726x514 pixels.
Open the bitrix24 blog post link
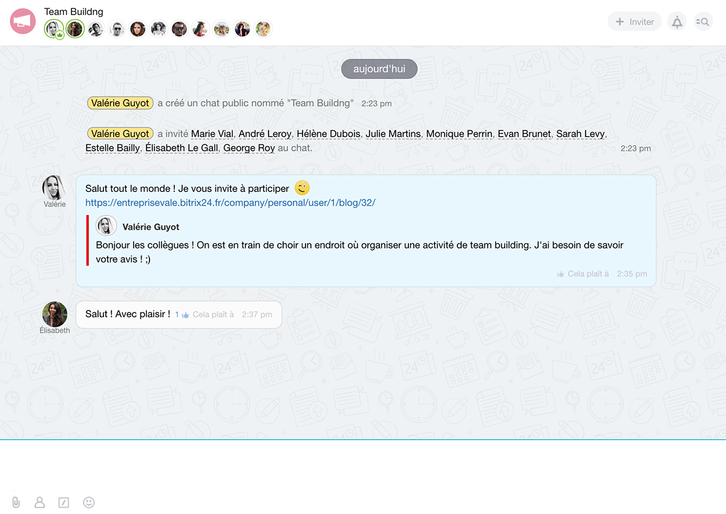click(x=230, y=203)
